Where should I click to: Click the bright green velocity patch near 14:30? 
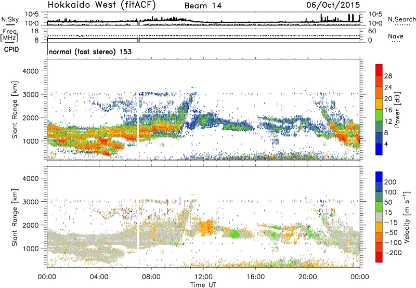pyautogui.click(x=235, y=233)
